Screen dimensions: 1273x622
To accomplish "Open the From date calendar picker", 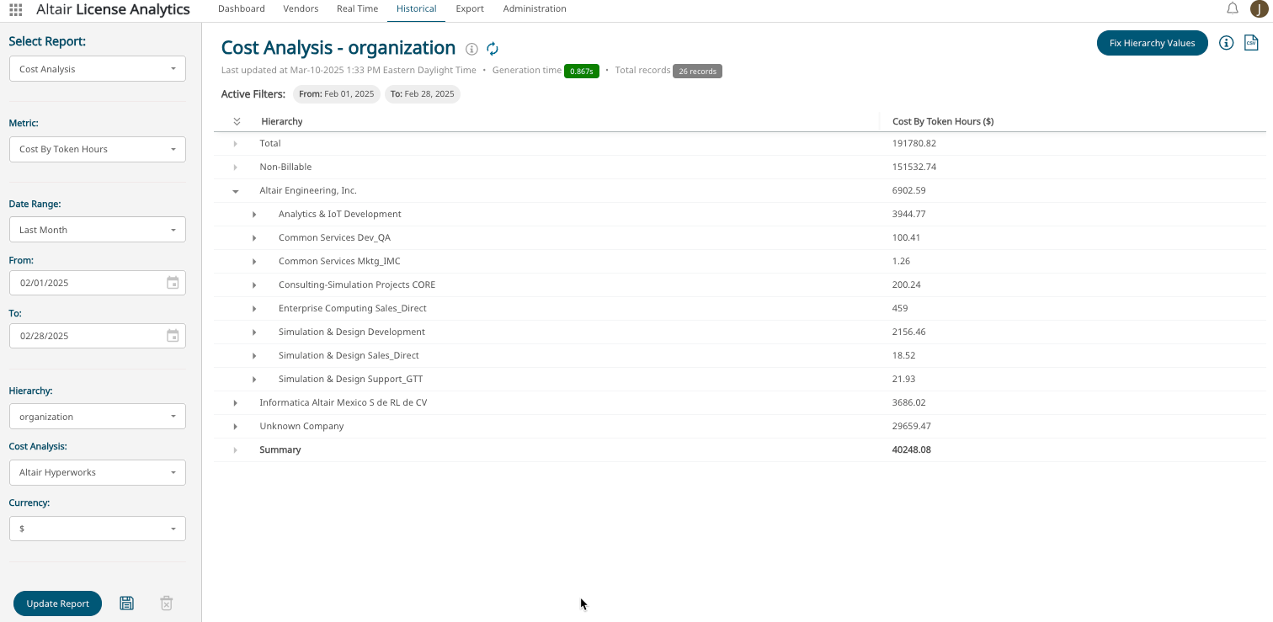I will tap(173, 283).
